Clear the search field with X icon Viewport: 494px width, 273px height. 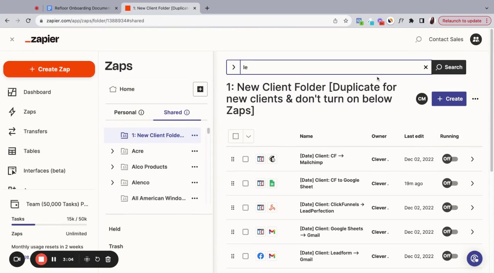pyautogui.click(x=426, y=67)
